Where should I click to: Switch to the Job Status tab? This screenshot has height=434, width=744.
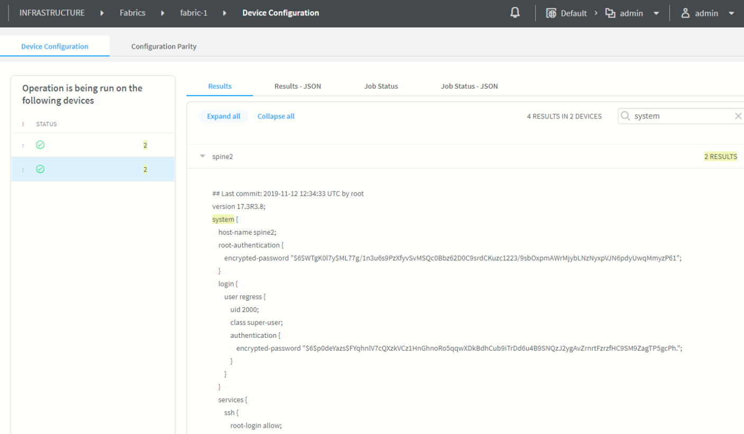tap(381, 86)
